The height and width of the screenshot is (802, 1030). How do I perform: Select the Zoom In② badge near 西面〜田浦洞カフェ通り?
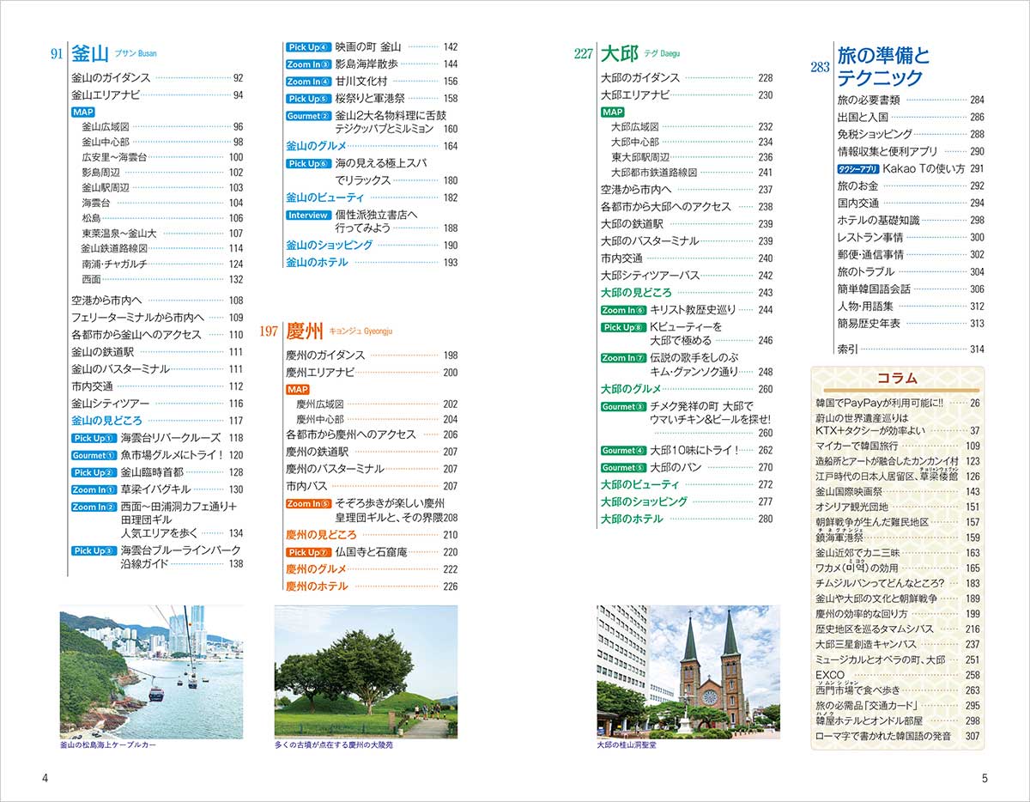[x=93, y=507]
